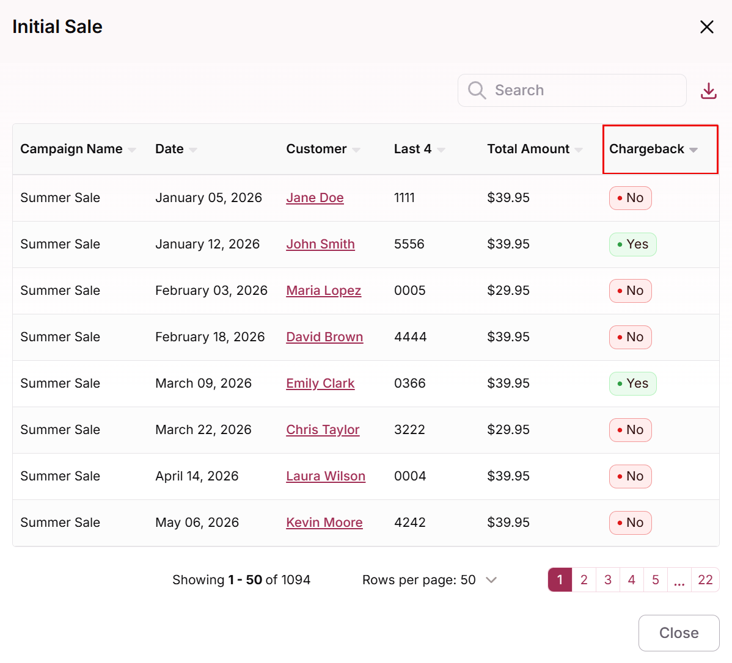The image size is (732, 663).
Task: Click card number 4242
Action: 409,523
